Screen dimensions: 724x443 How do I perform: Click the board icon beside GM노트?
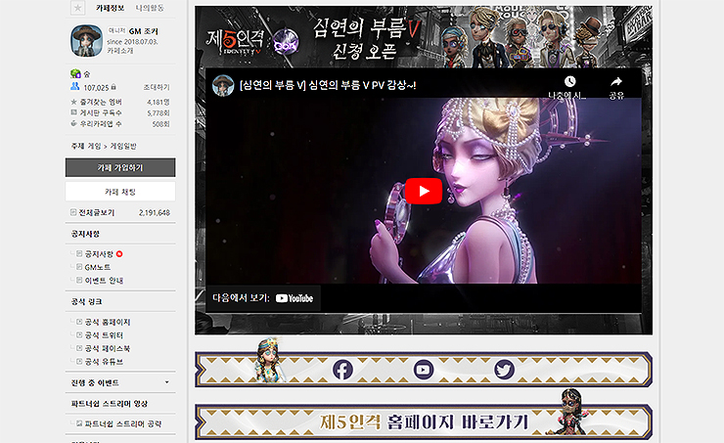click(x=79, y=267)
